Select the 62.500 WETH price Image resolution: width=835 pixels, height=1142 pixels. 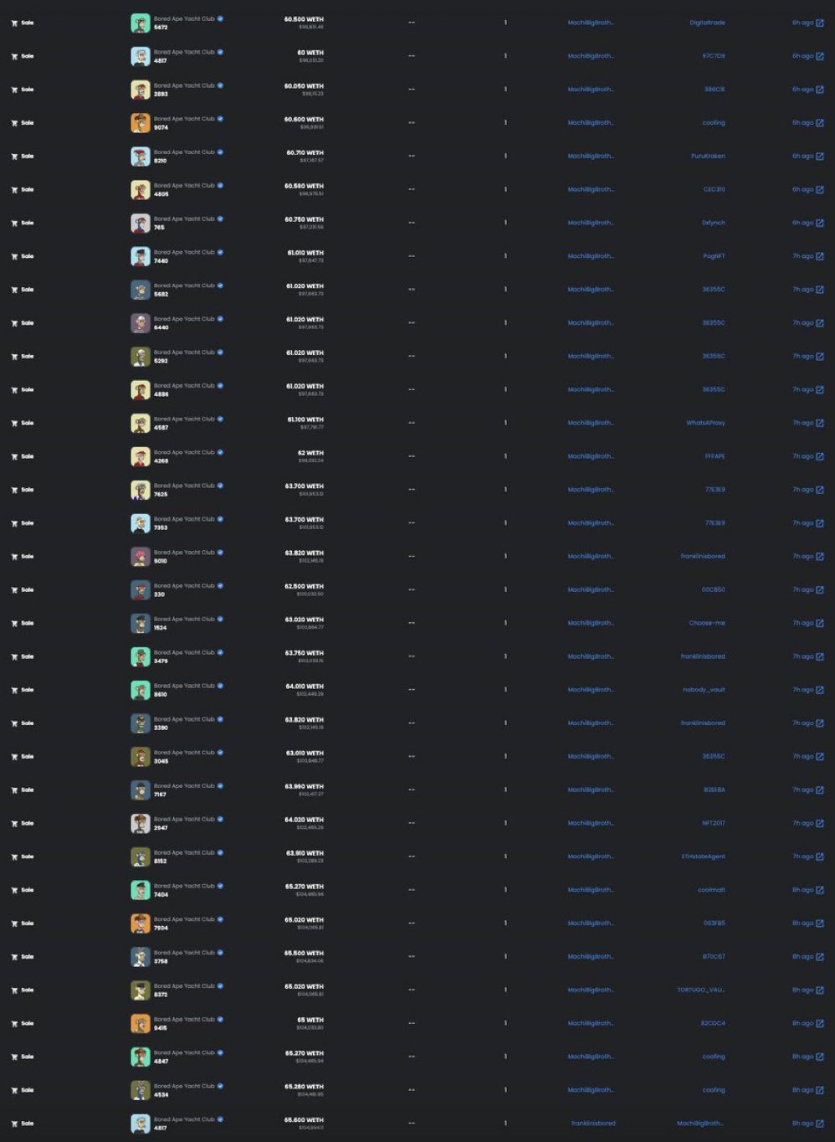click(x=304, y=586)
